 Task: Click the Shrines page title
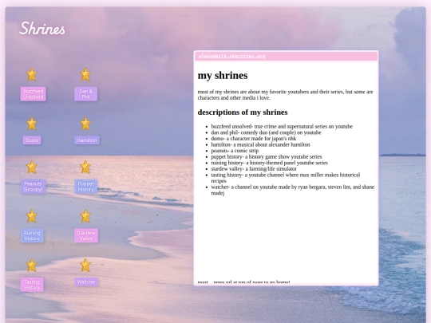tap(42, 28)
